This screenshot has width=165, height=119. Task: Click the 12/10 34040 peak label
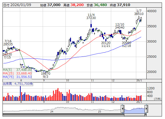tap(120, 26)
